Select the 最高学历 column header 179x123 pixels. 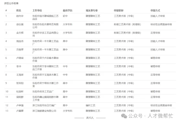(68, 11)
